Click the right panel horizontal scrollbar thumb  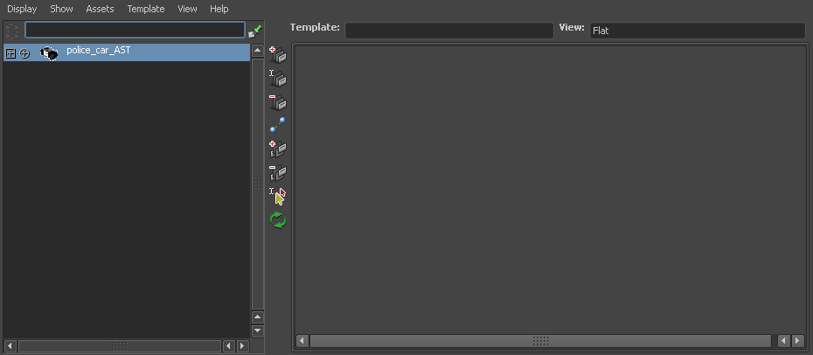coord(540,340)
